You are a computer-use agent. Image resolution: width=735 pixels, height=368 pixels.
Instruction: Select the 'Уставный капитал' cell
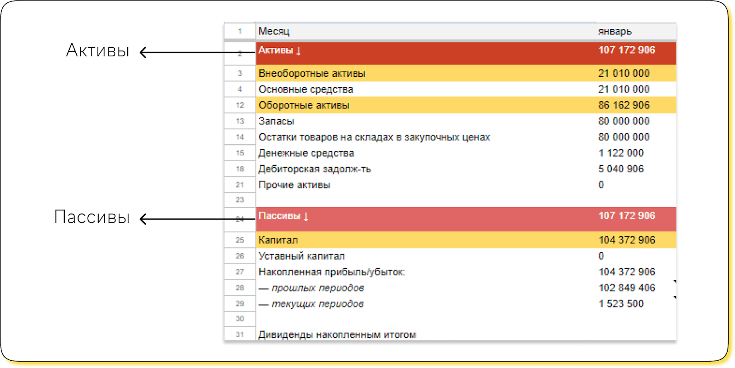pyautogui.click(x=301, y=256)
